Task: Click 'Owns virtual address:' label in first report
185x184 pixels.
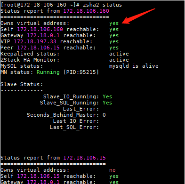Action: pos(35,23)
